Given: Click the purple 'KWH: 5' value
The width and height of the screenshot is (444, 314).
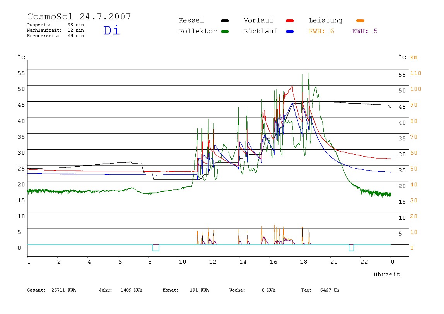Looking at the screenshot, I should 365,31.
